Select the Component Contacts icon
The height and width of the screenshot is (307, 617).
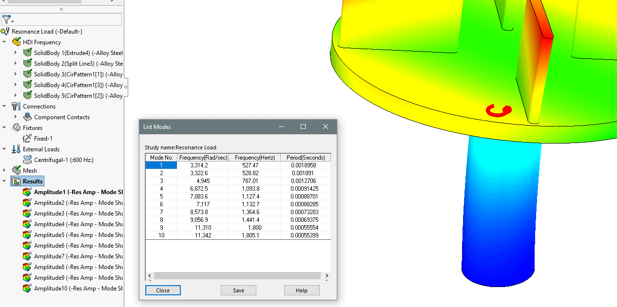(28, 117)
